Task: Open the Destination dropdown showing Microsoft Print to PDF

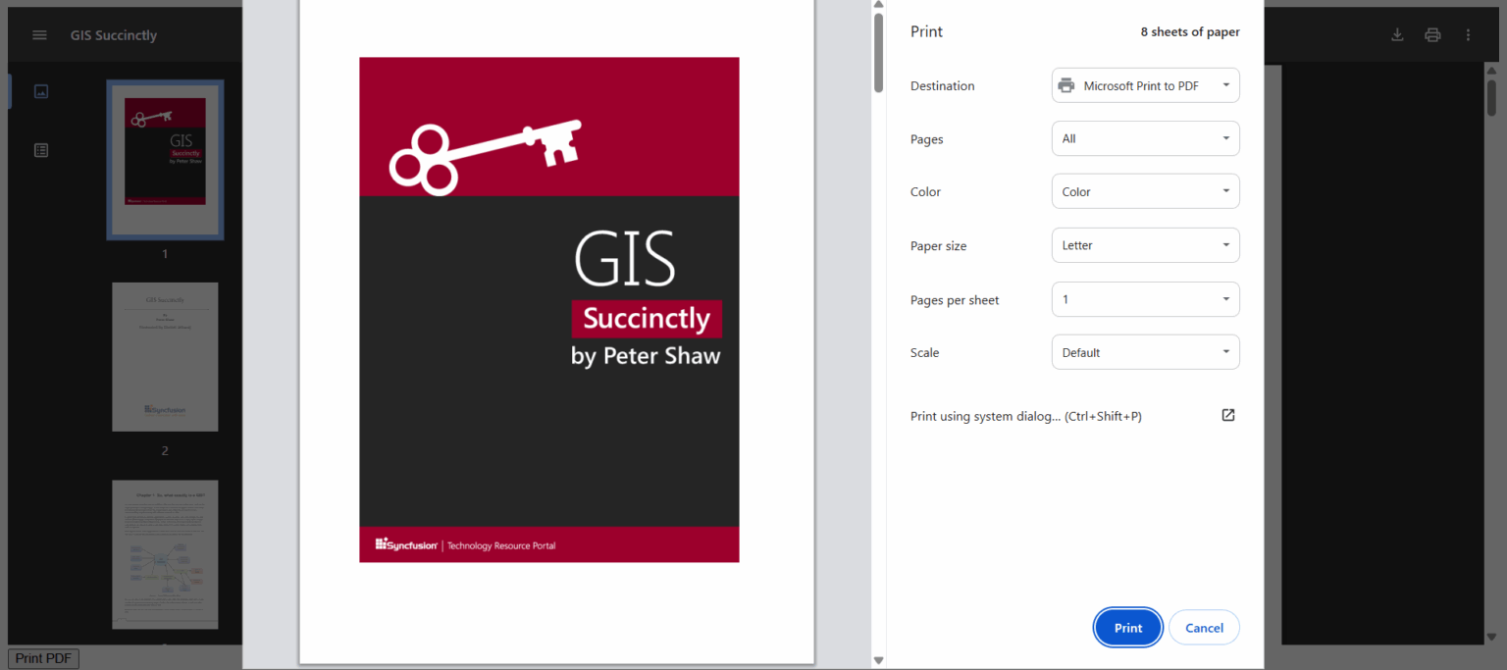Action: coord(1145,85)
